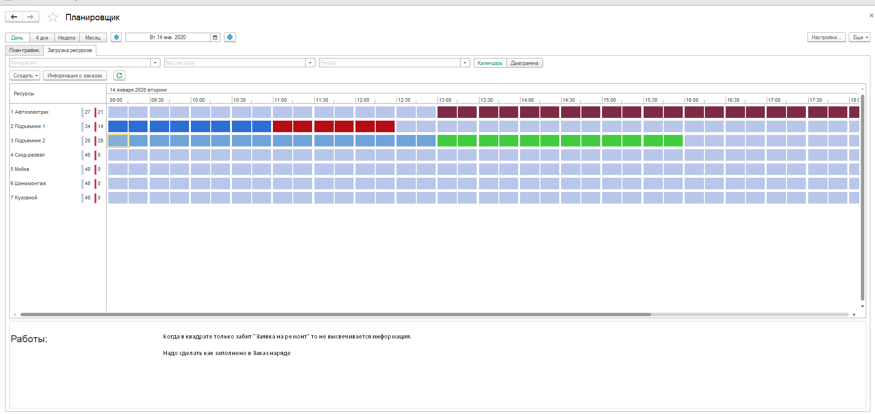Refresh the planner with green arrow
This screenshot has height=414, width=875.
pyautogui.click(x=119, y=76)
